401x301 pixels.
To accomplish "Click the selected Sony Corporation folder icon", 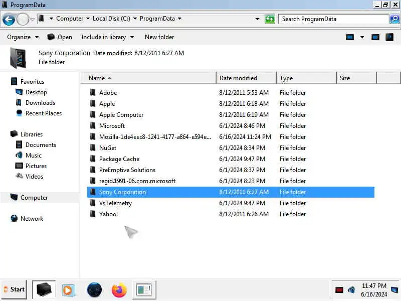I will pos(93,192).
